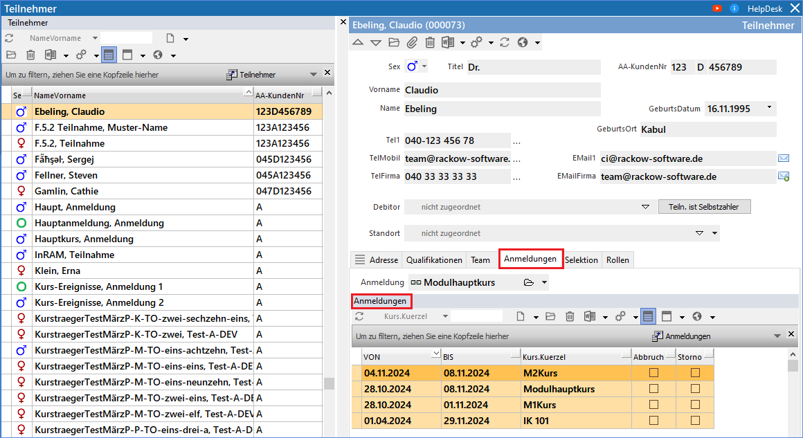Tick Abbruch checkbox for IK 101 row
The height and width of the screenshot is (438, 803).
pos(653,421)
